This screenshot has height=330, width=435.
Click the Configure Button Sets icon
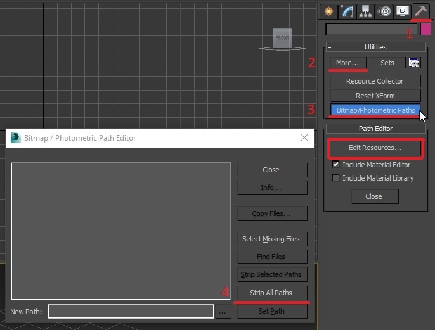[x=414, y=63]
